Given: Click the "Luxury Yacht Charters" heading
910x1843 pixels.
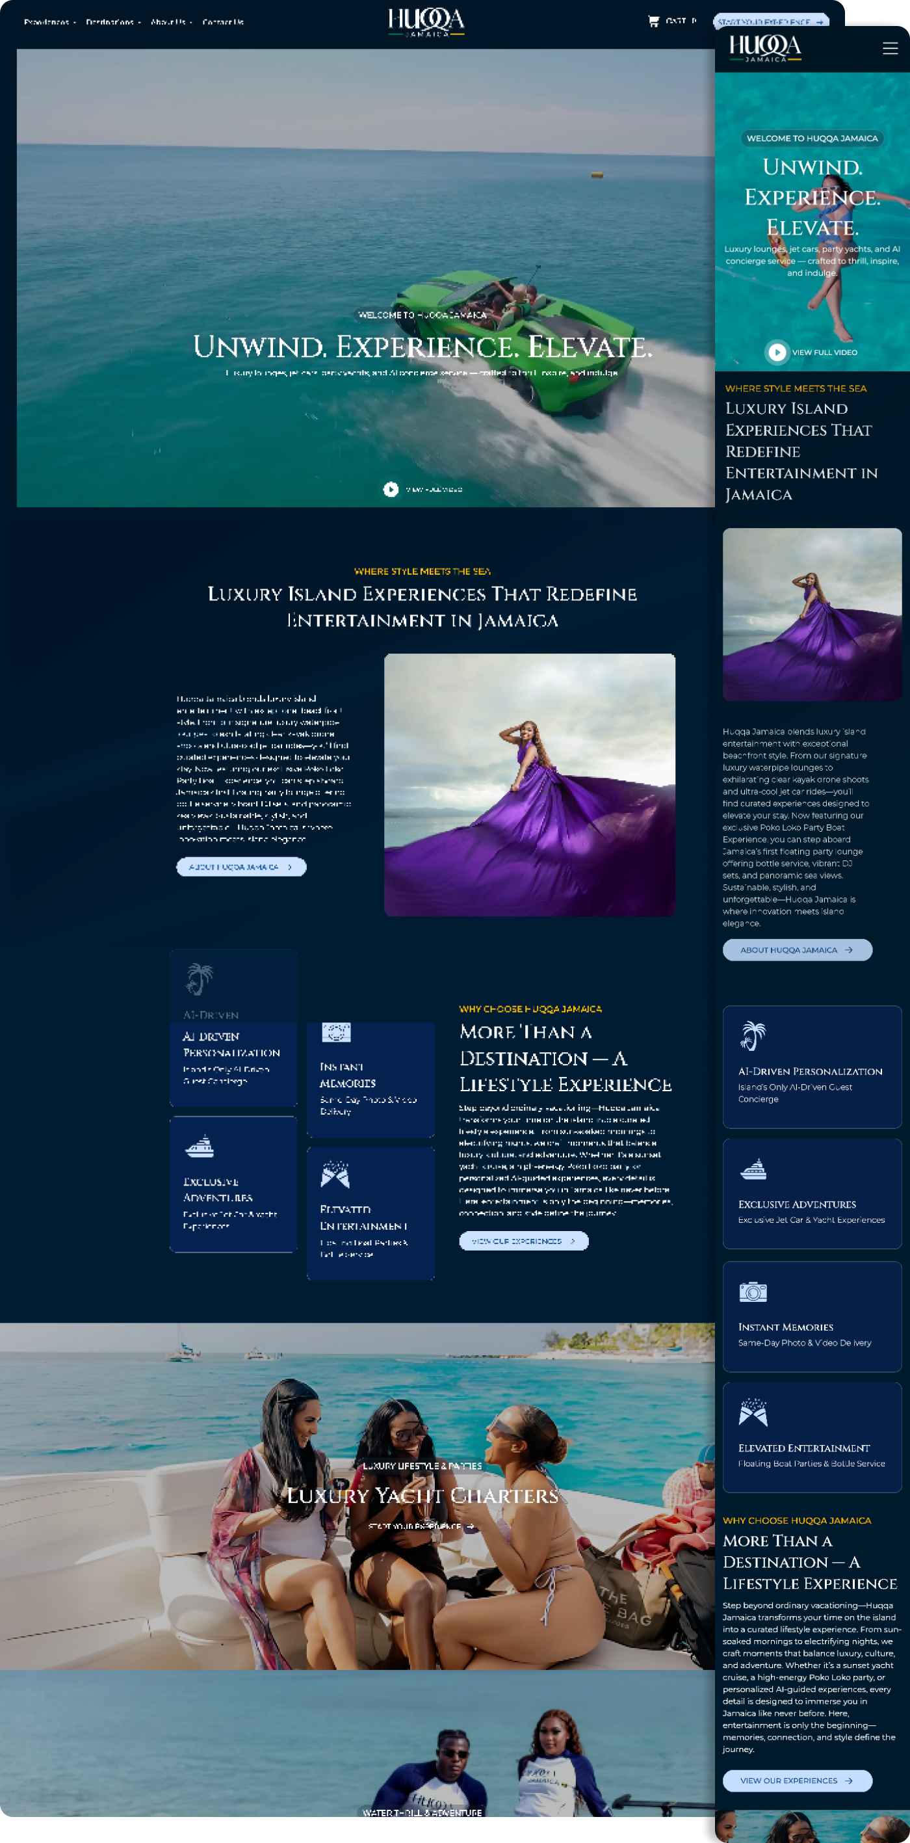Looking at the screenshot, I should point(422,1495).
